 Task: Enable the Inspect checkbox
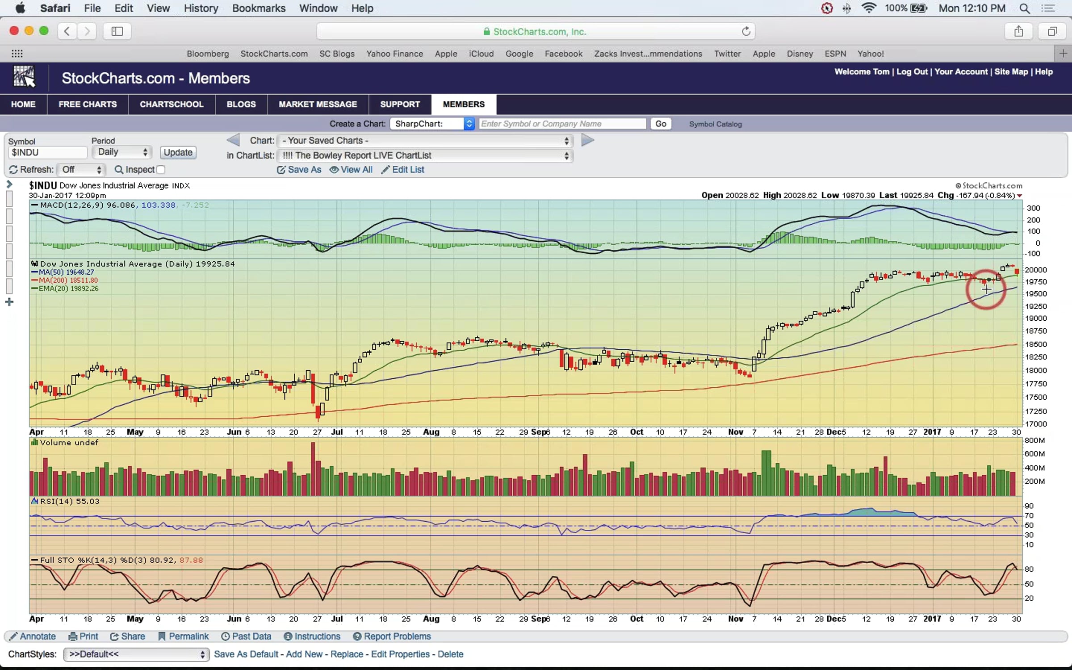pyautogui.click(x=161, y=170)
